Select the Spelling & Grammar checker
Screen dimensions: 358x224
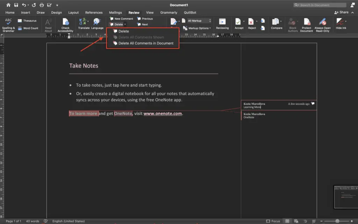(x=8, y=24)
